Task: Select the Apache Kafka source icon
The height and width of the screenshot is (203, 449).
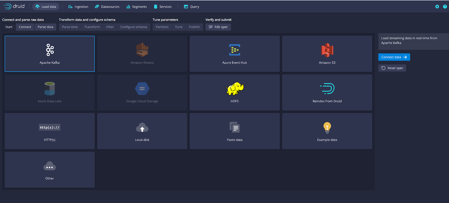Action: [x=50, y=50]
